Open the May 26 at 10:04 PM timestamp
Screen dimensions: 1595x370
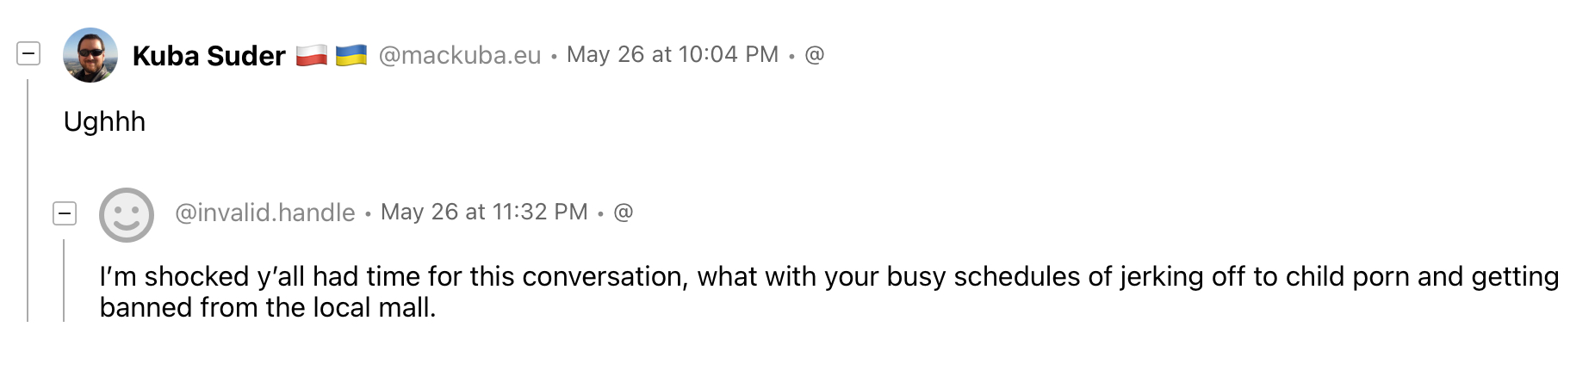point(673,55)
